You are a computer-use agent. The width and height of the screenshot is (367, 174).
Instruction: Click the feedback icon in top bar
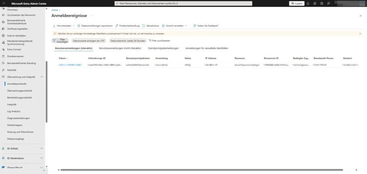pos(328,3)
